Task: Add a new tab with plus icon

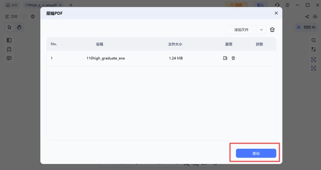Action: [71, 5]
